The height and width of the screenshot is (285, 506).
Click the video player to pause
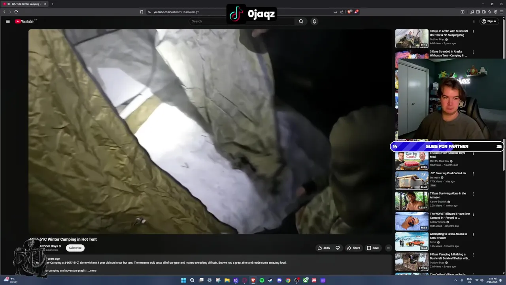pyautogui.click(x=210, y=131)
